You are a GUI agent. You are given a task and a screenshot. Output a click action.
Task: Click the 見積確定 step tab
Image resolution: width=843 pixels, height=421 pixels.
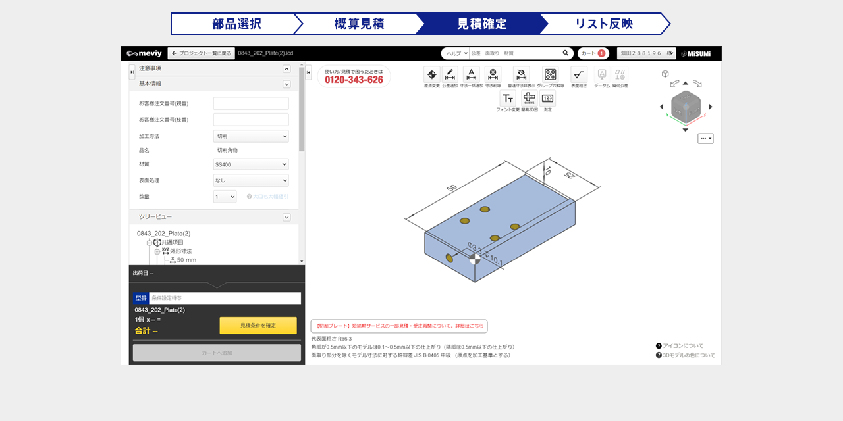[x=481, y=24]
